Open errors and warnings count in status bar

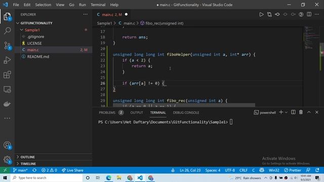tap(49, 170)
